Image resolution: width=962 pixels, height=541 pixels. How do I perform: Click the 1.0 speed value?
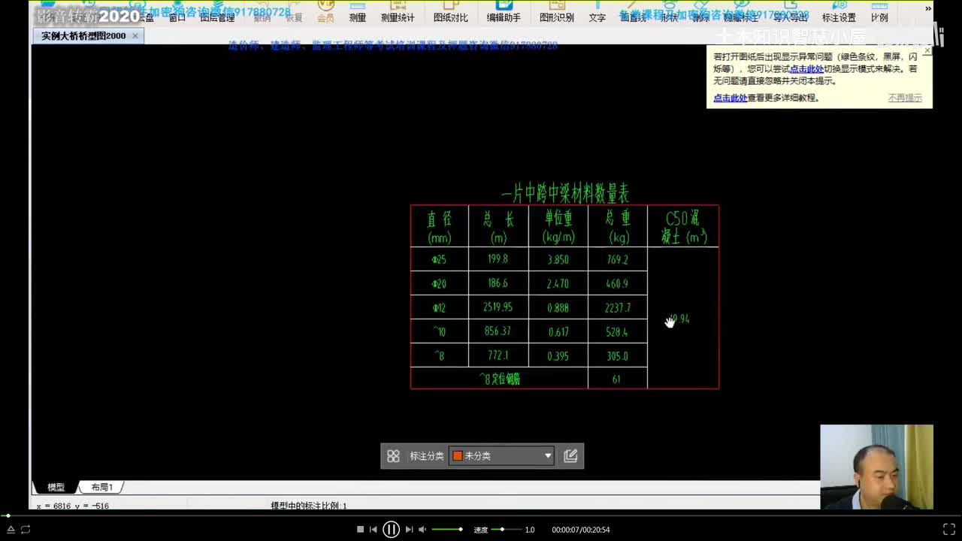coord(530,530)
